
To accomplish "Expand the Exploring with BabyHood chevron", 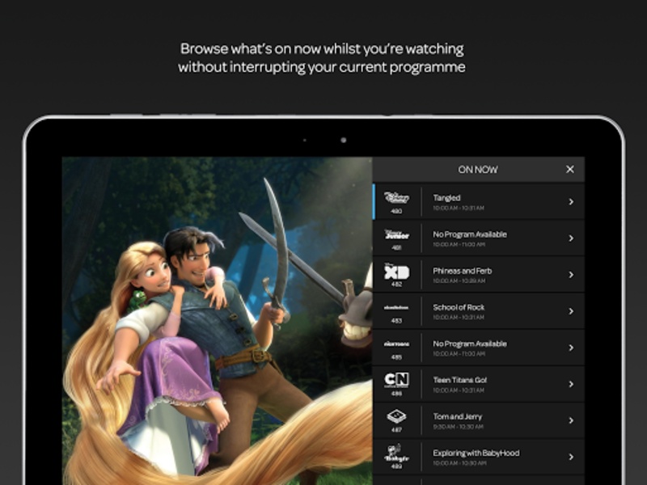I will [x=571, y=457].
